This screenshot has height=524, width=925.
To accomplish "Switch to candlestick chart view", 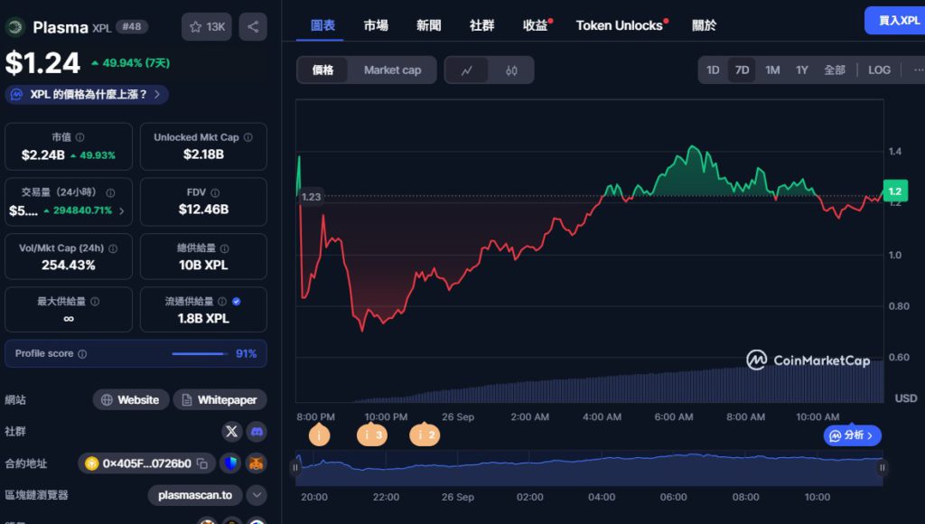I will click(x=511, y=70).
